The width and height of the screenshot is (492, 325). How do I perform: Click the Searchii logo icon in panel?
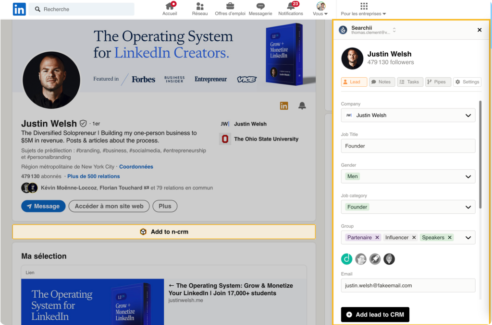click(343, 30)
